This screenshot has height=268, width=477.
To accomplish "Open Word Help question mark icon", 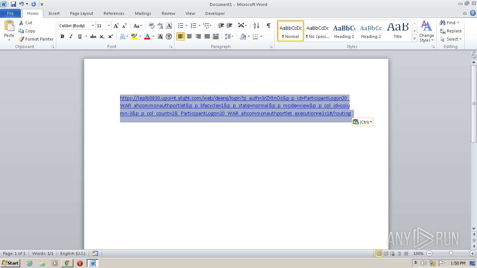I will [x=473, y=13].
